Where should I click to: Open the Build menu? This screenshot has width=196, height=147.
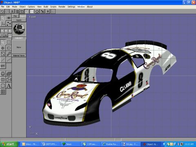click(46, 7)
